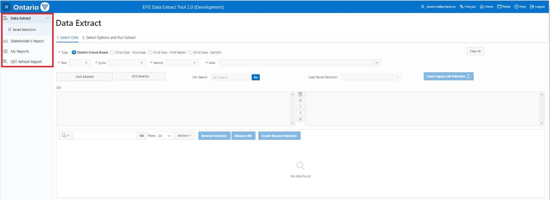
Task: Click the remove all double-left arrow icon
Action: [300, 119]
